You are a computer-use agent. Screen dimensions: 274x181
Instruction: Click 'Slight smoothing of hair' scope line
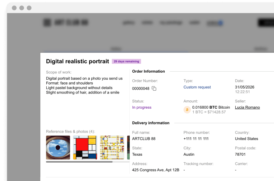(82, 92)
